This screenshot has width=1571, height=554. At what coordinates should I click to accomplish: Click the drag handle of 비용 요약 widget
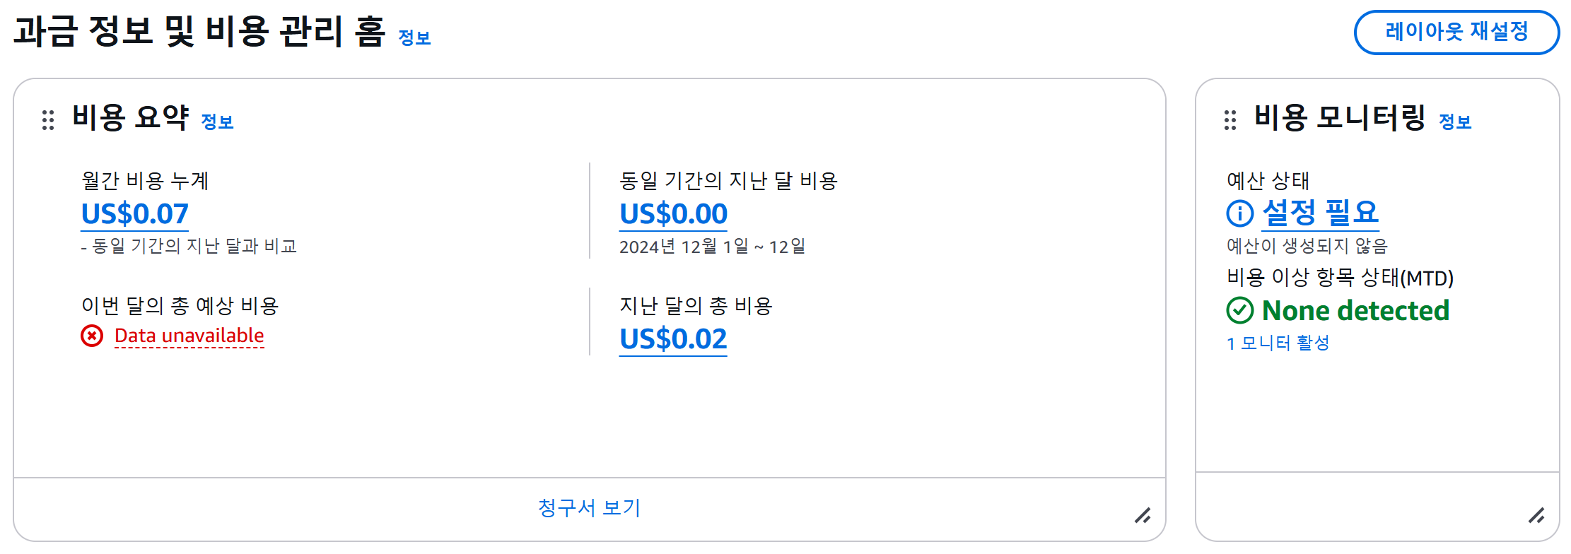(48, 120)
